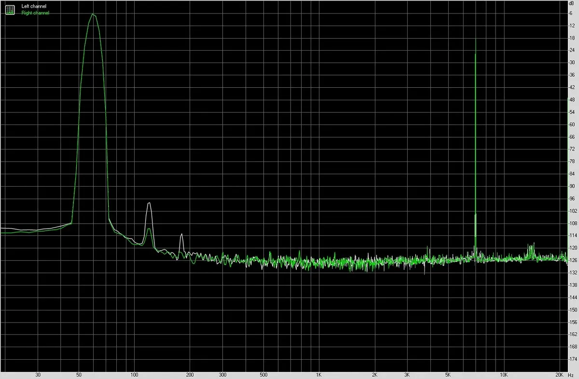Click the -78 dB scale label
The width and height of the screenshot is (579, 379).
pyautogui.click(x=571, y=161)
